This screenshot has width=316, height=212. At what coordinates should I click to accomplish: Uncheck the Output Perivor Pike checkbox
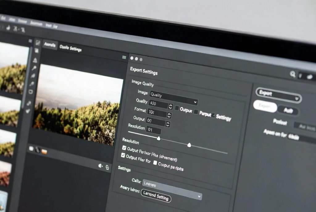124,148
